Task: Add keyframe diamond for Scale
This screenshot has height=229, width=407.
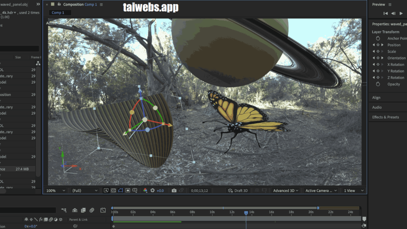Action: pos(378,51)
